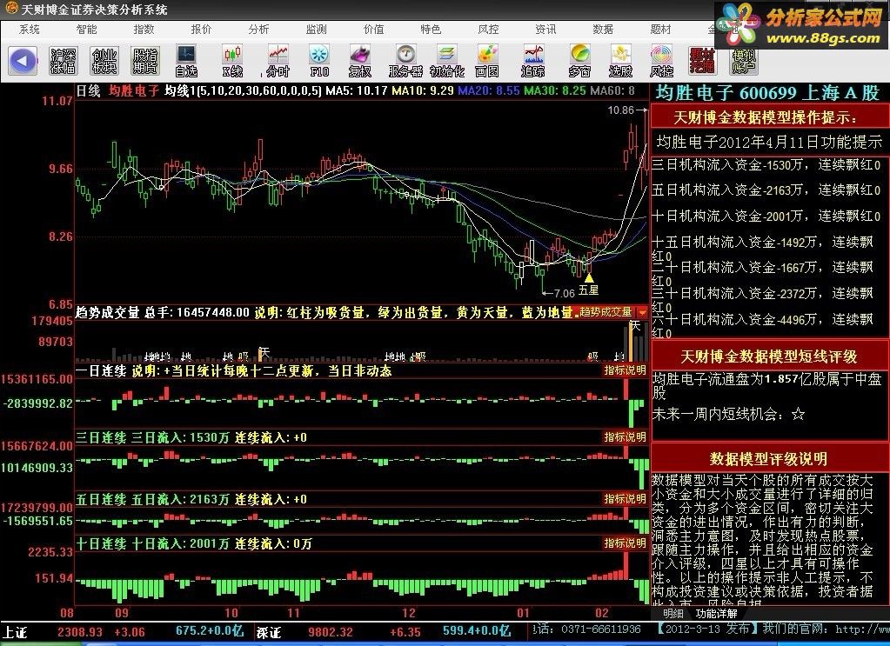Image resolution: width=890 pixels, height=646 pixels.
Task: Switch to the K线 candlestick chart icon
Action: pyautogui.click(x=232, y=61)
